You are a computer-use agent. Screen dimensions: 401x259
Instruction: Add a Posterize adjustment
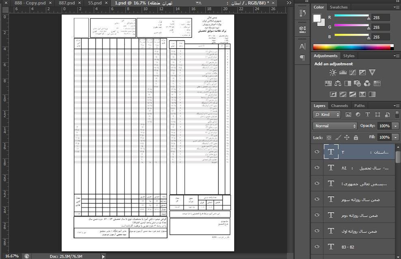point(343,94)
